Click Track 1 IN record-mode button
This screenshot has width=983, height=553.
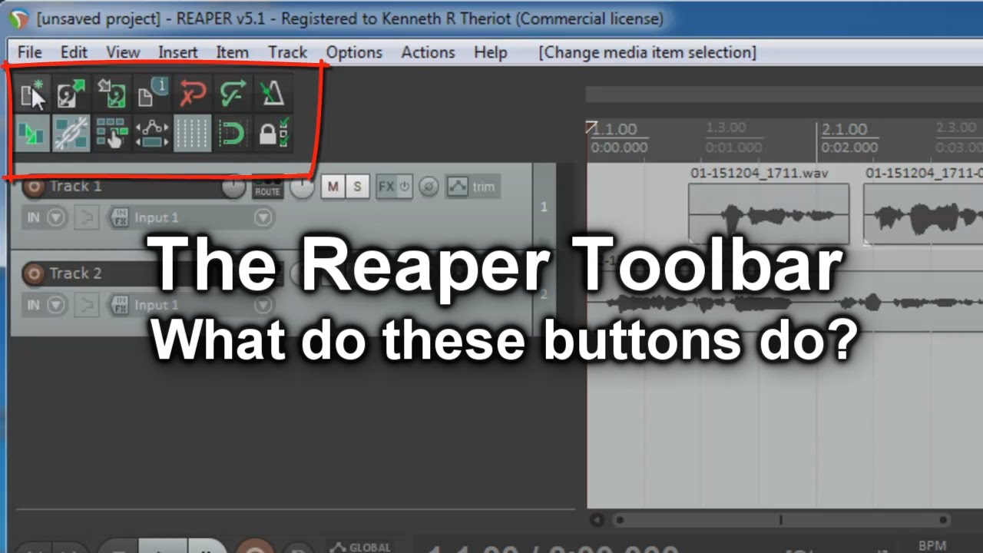(x=33, y=218)
